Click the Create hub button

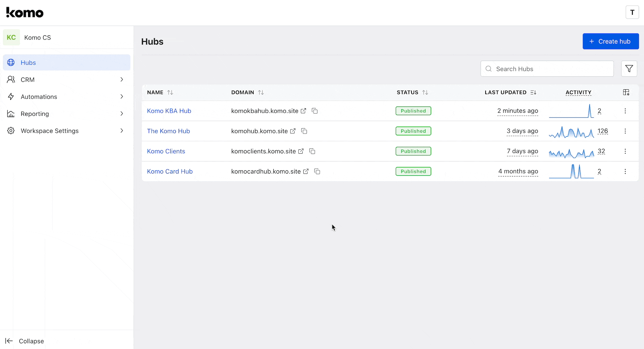611,41
